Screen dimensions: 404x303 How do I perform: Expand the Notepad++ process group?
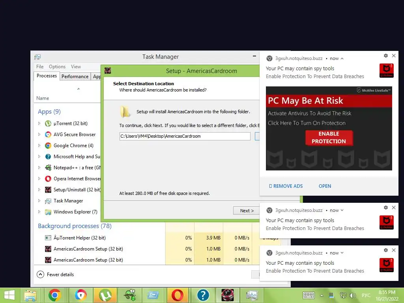(x=39, y=168)
